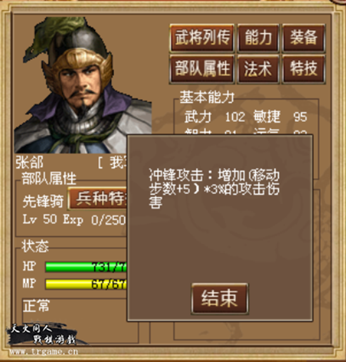
Task: Click the yellow MP bar
Action: pos(86,284)
